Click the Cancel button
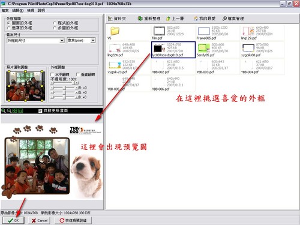The width and height of the screenshot is (300, 225). coord(40,220)
